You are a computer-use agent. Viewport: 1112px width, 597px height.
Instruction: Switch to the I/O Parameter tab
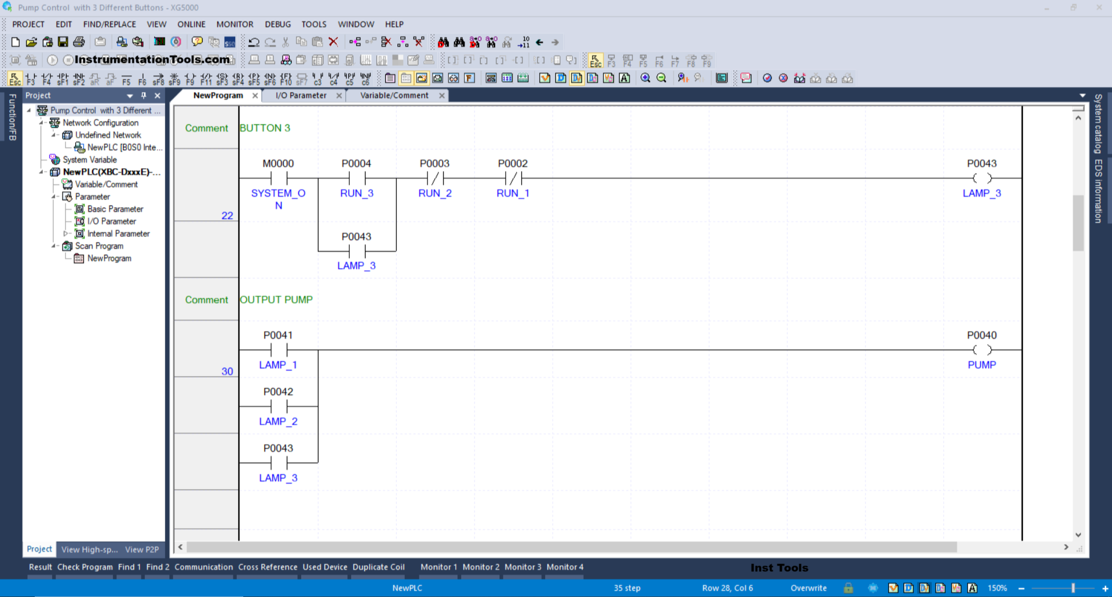[x=301, y=96]
